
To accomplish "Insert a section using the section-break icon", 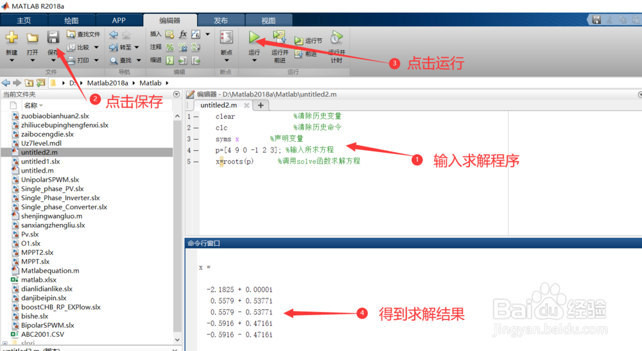I will [169, 35].
